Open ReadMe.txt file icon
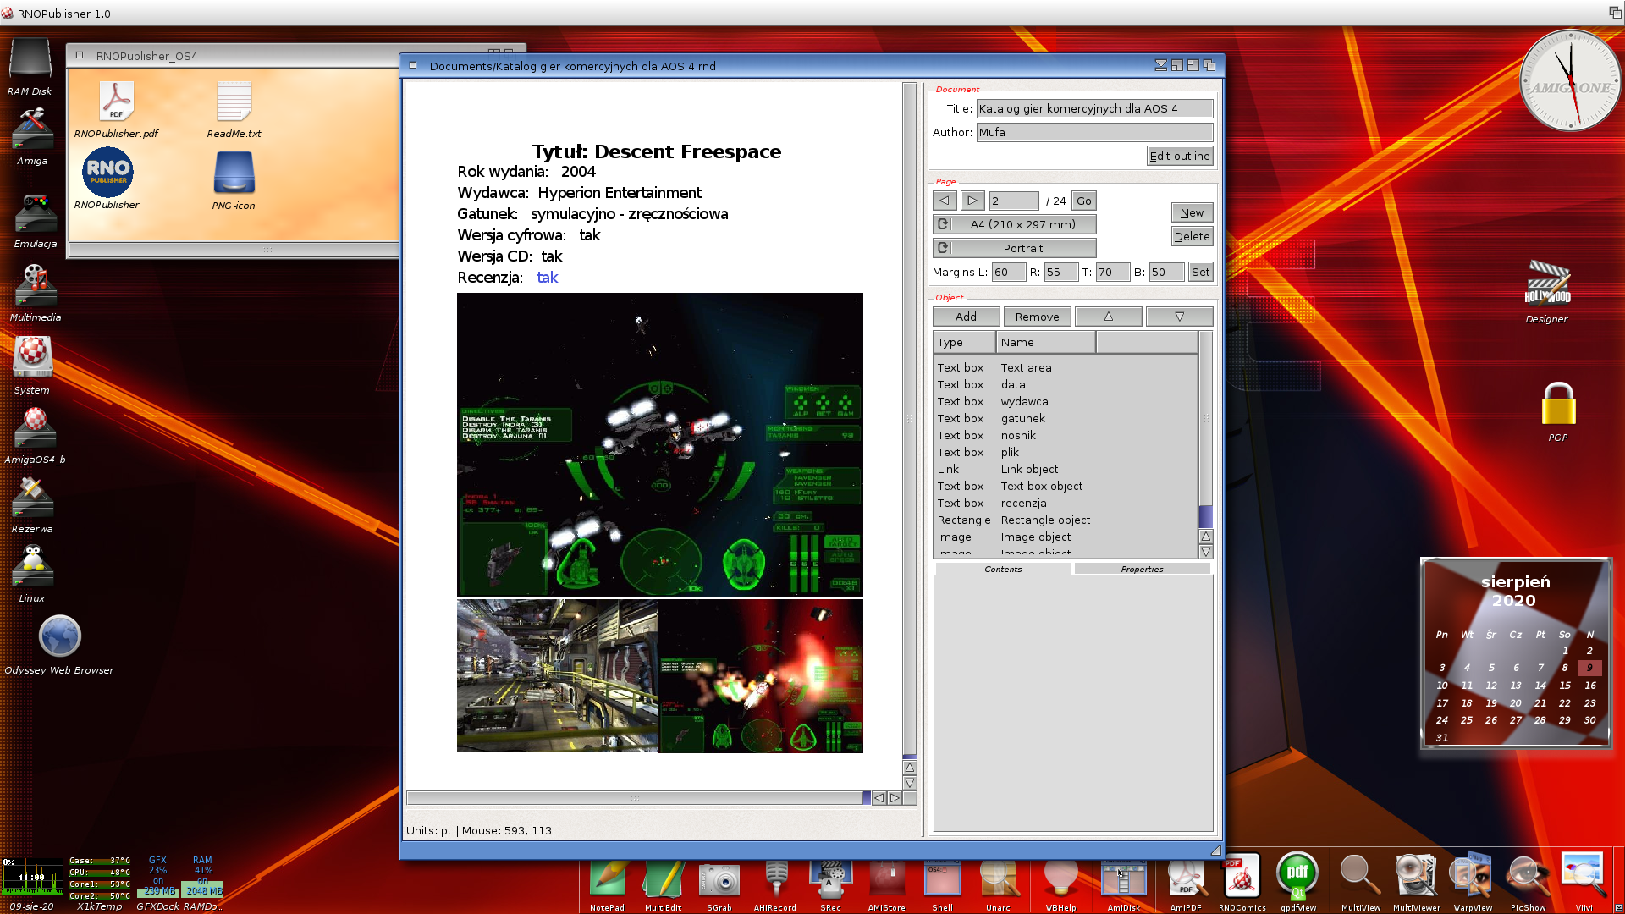 234,102
